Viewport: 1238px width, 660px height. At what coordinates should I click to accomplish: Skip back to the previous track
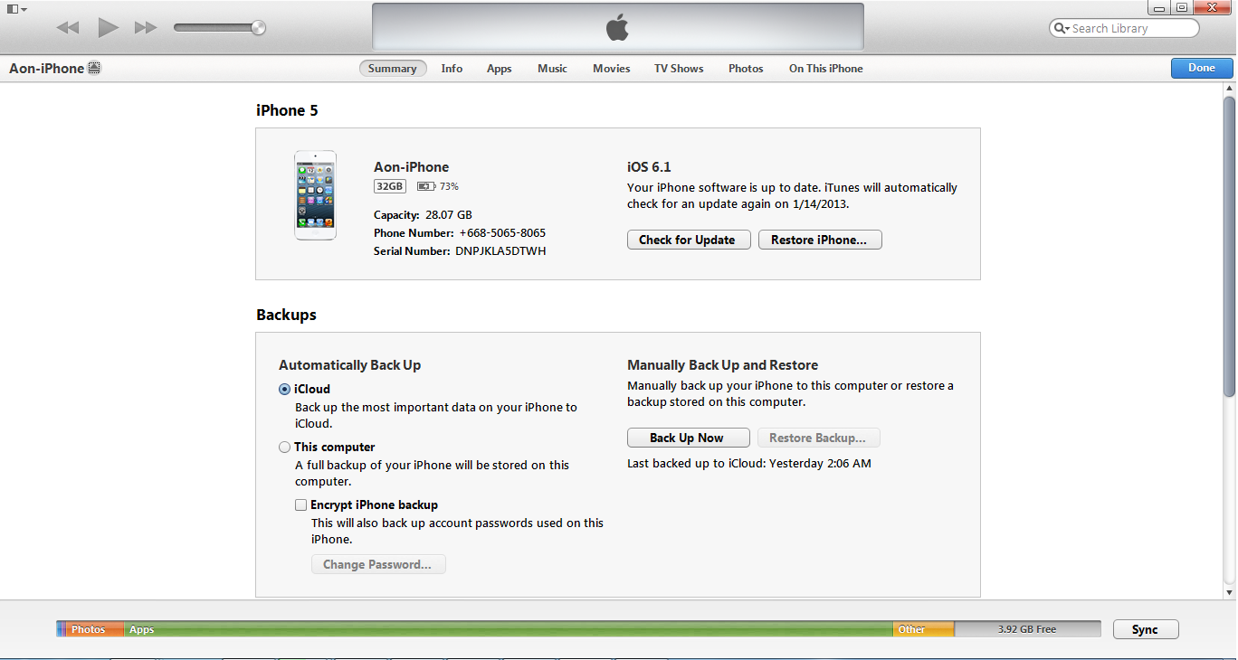[68, 28]
